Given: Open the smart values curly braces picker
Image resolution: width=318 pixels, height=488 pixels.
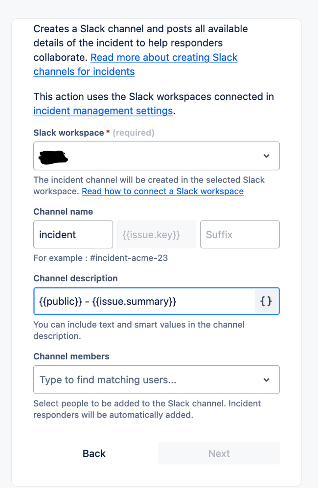Looking at the screenshot, I should [x=266, y=301].
